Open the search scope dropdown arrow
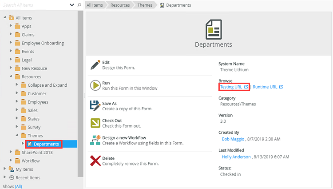This screenshot has width=333, height=189. pos(72,5)
